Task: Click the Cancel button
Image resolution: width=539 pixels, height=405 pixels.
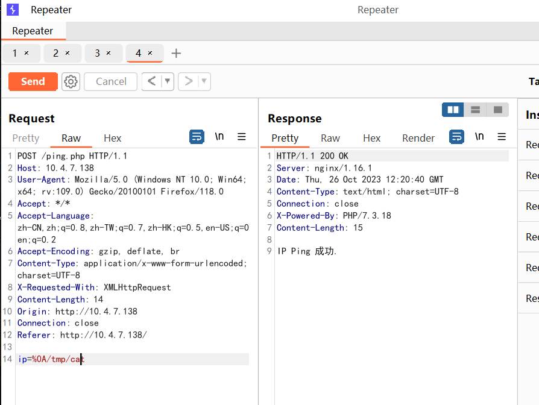Action: (x=111, y=81)
